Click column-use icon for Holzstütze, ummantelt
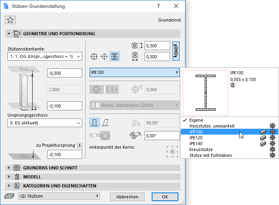Screen dimensions: 279x205 (272, 126)
